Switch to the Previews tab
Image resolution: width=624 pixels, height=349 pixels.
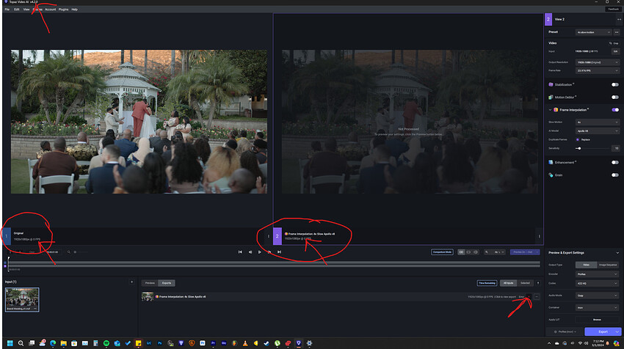pos(149,282)
